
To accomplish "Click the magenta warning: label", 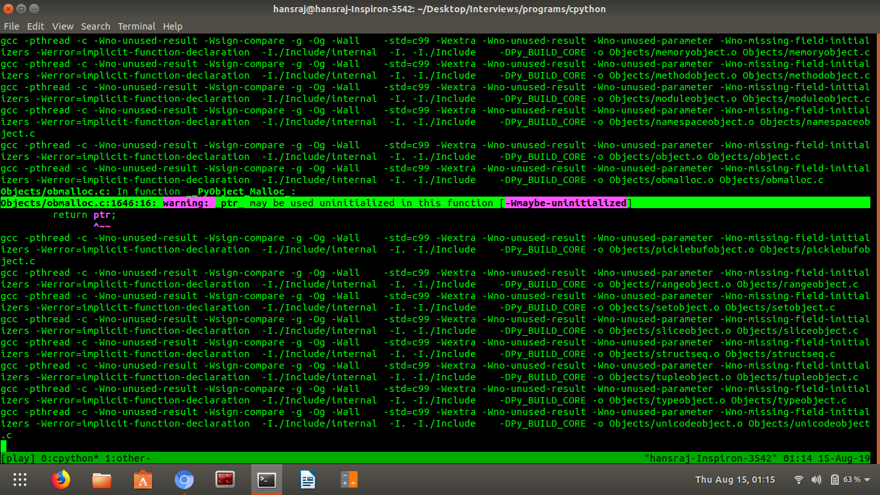I will 189,203.
